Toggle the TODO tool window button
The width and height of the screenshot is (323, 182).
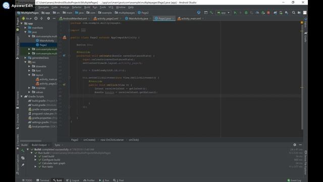click(27, 180)
